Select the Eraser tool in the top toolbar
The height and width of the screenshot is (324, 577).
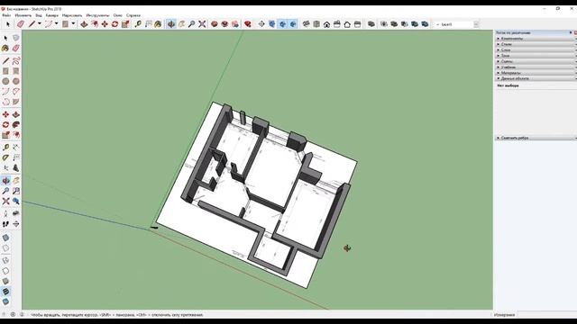(21, 24)
